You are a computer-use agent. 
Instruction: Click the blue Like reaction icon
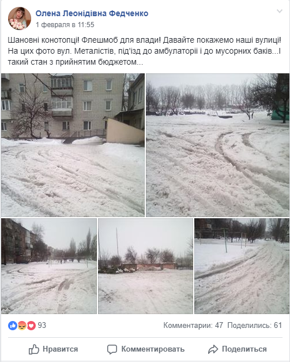13,326
